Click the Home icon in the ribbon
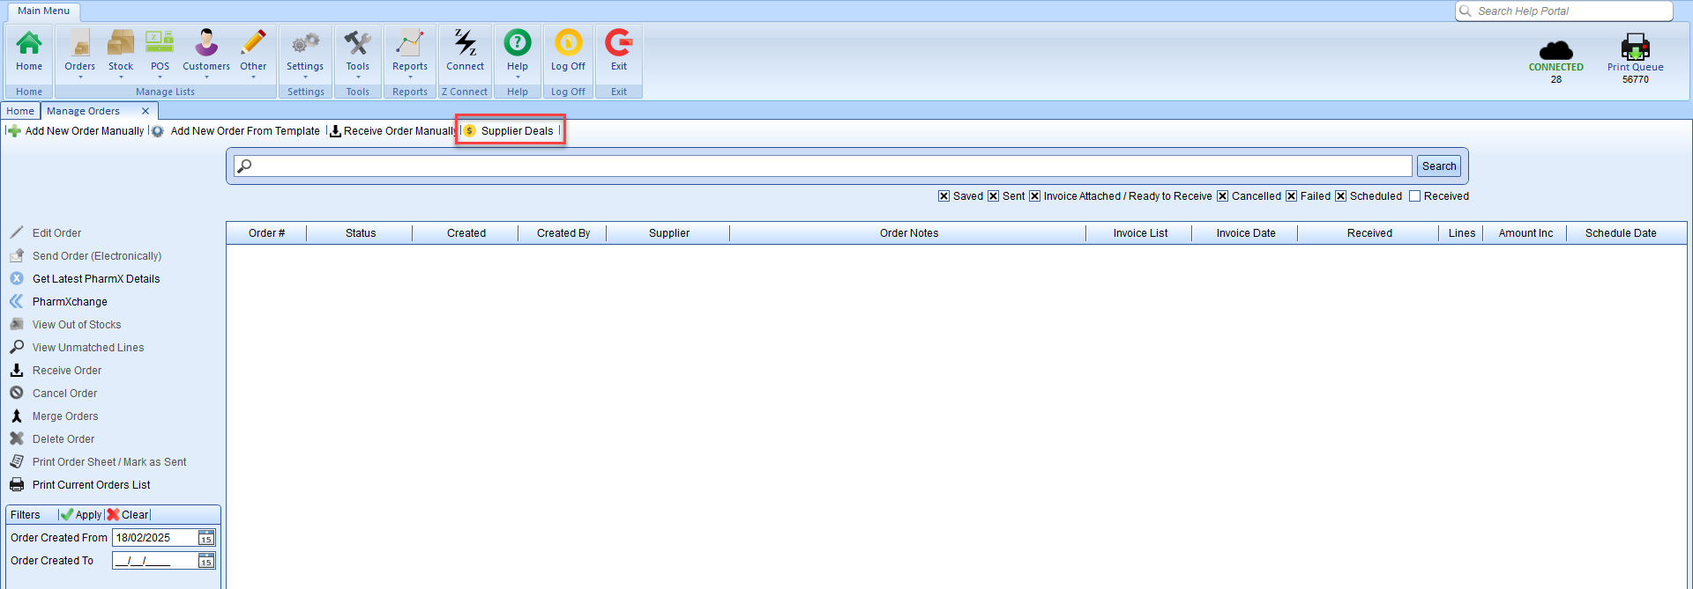Screen dimensions: 1693x589 pos(29,44)
